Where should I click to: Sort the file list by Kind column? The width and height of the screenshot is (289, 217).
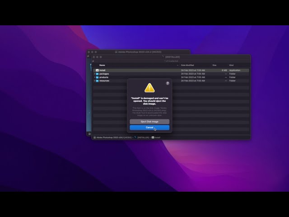coord(231,65)
